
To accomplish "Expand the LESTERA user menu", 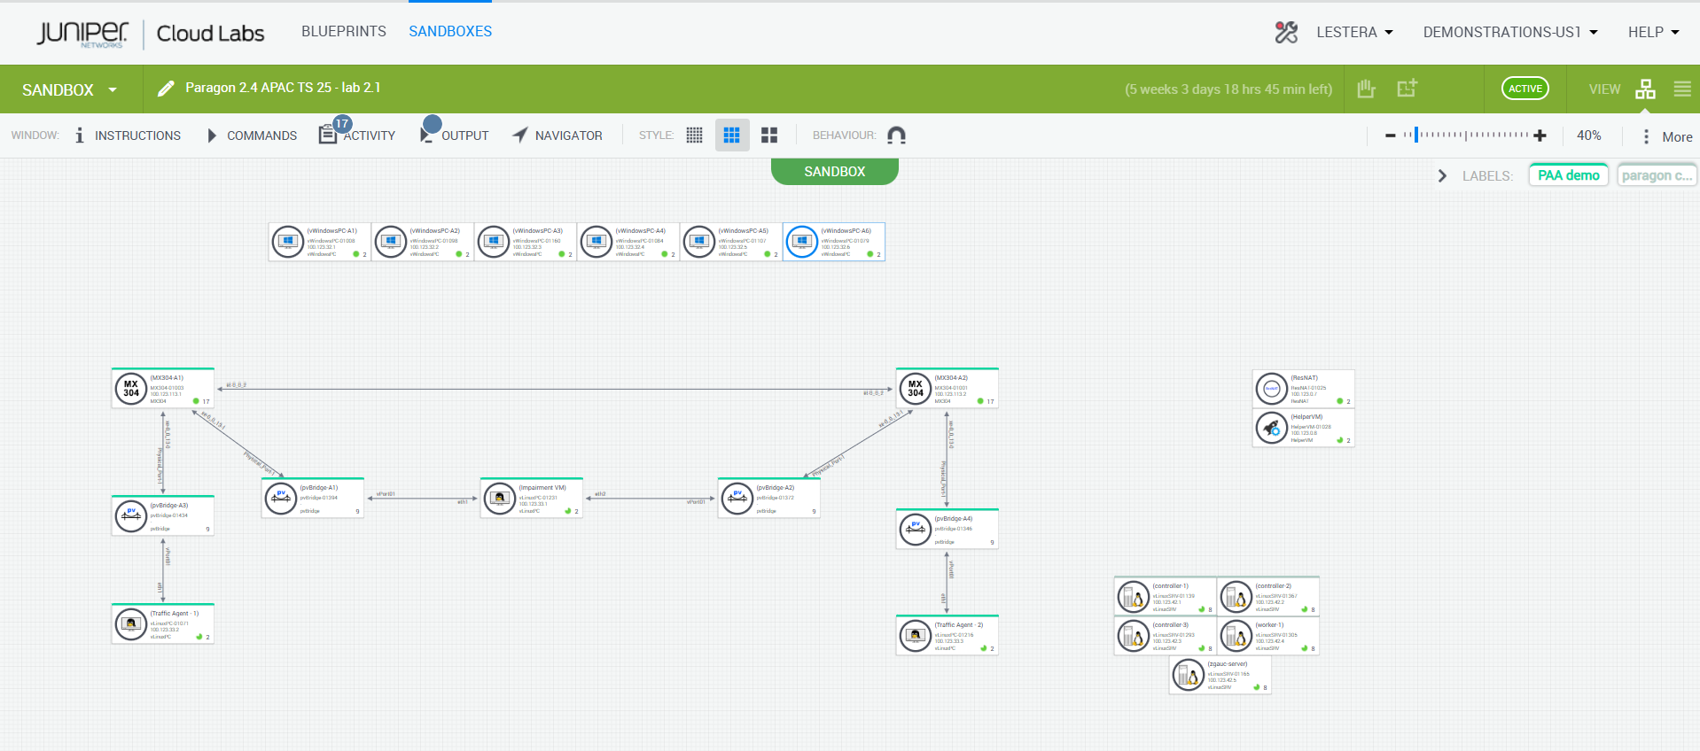I will (x=1354, y=33).
